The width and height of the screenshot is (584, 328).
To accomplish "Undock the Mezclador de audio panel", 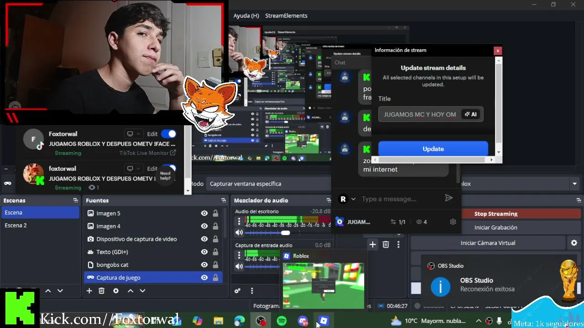I will pos(328,200).
